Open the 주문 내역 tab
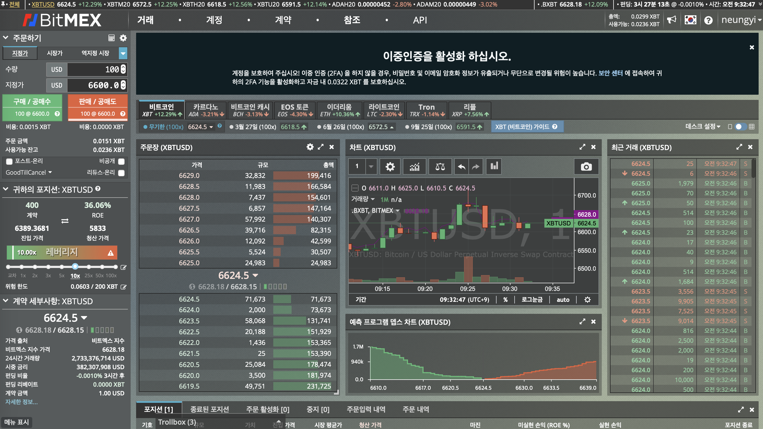Screen dimensions: 763x429 (416, 409)
